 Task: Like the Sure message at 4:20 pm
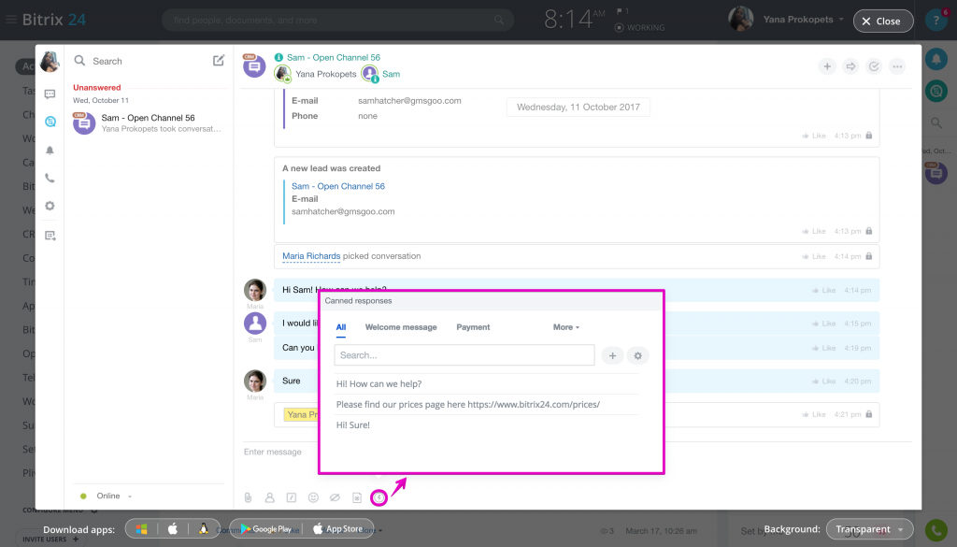822,381
